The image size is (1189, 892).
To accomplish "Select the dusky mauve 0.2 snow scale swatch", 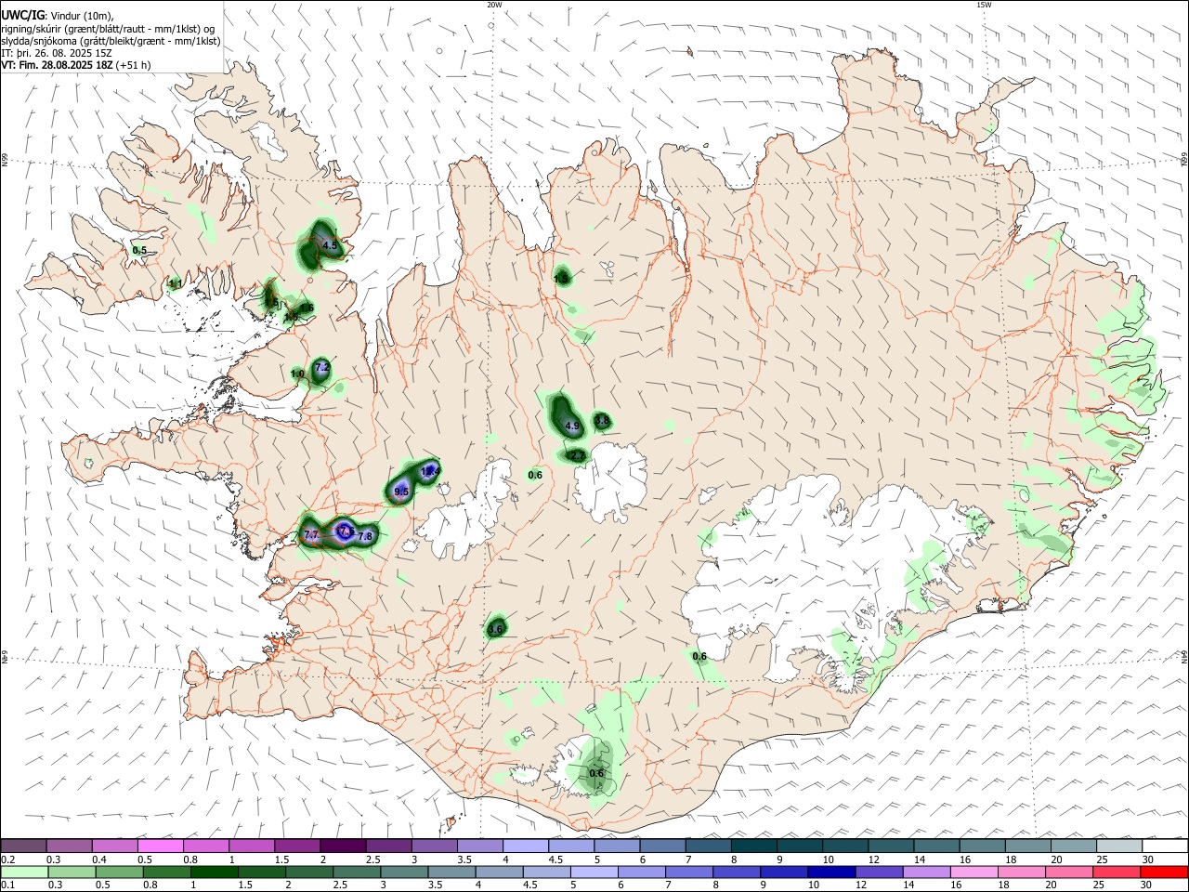I will (x=23, y=846).
